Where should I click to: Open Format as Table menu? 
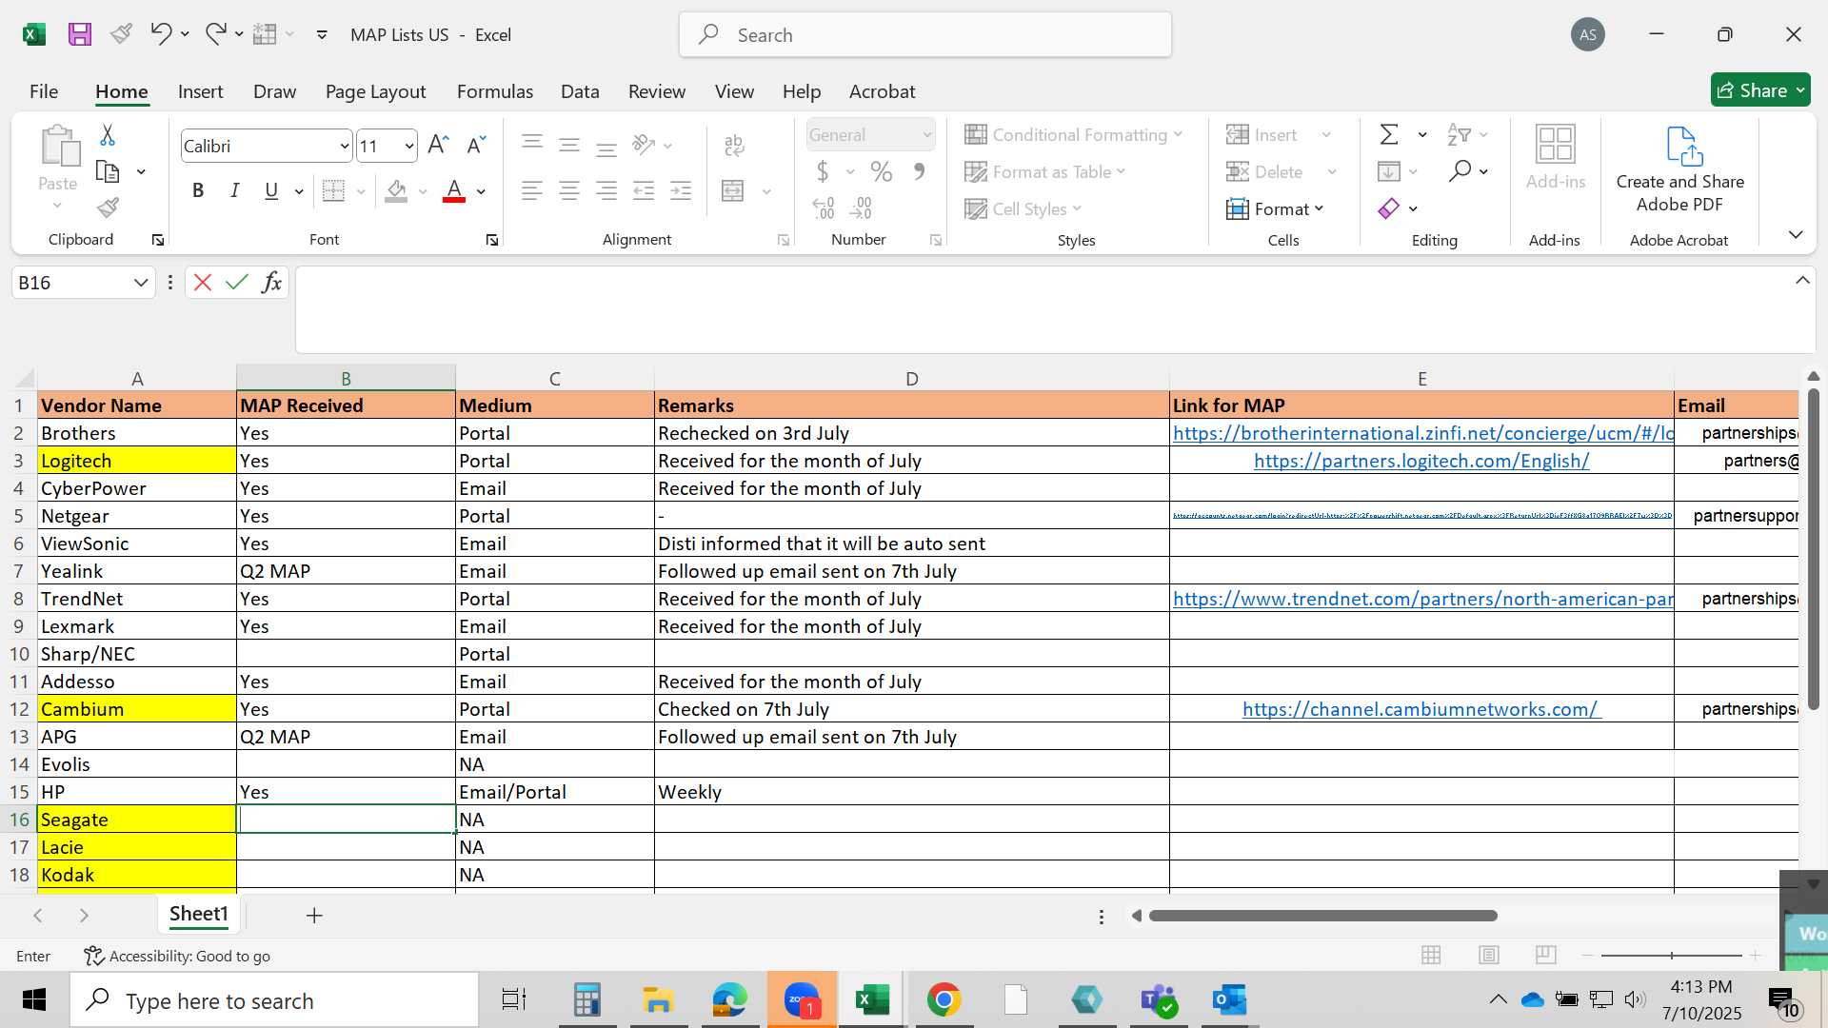[1045, 171]
